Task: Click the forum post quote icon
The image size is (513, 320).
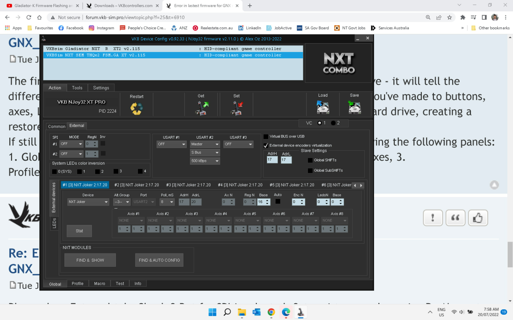Action: [x=455, y=218]
